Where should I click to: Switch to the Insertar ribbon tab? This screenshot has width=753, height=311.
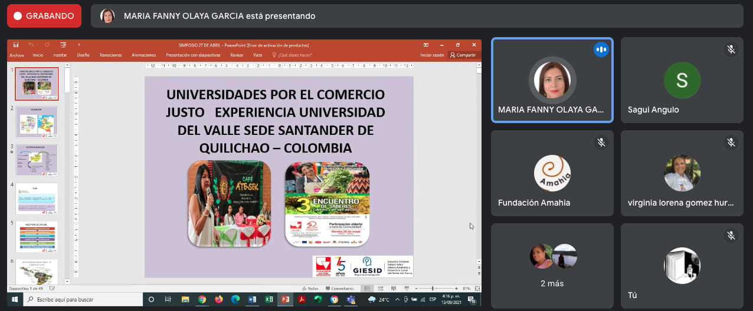(60, 55)
